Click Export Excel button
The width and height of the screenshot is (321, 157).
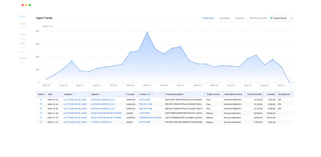[x=278, y=18]
